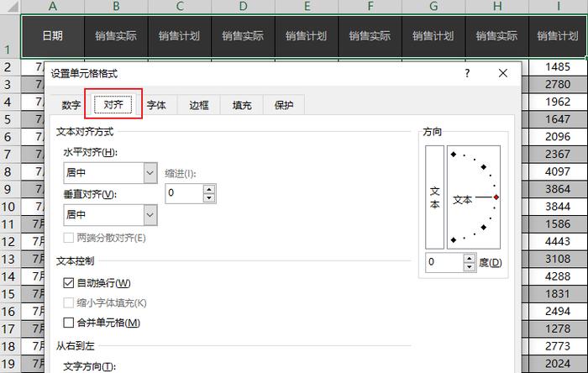Open the 字体 tab
Screen dimensions: 588x373
tap(156, 105)
